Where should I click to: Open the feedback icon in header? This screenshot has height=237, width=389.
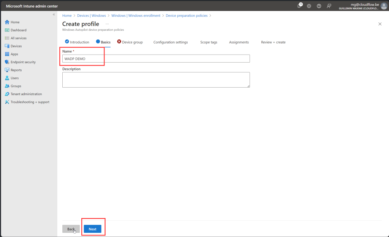(x=329, y=6)
